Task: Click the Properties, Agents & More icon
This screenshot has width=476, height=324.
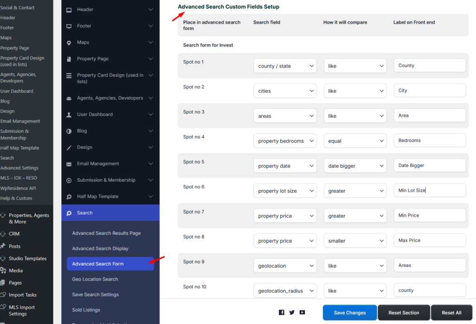Action: pos(3,215)
